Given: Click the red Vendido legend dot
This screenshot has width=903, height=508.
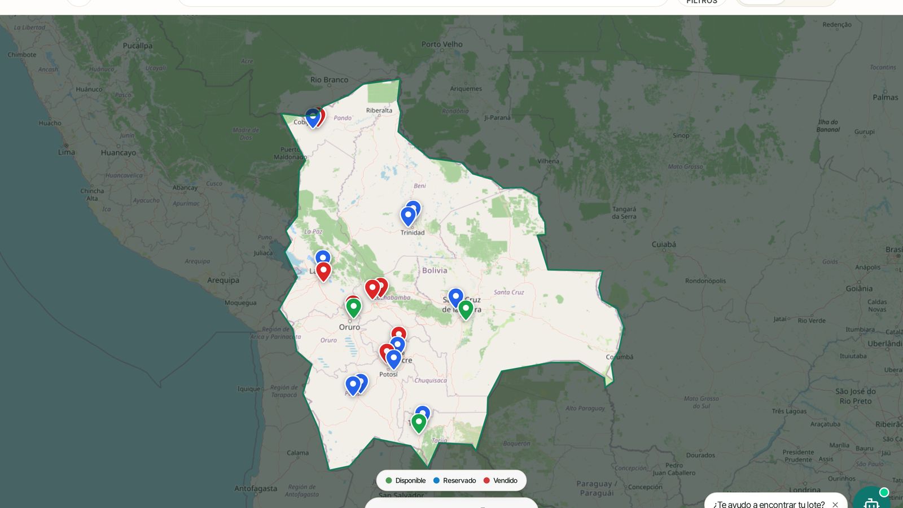Looking at the screenshot, I should 486,480.
